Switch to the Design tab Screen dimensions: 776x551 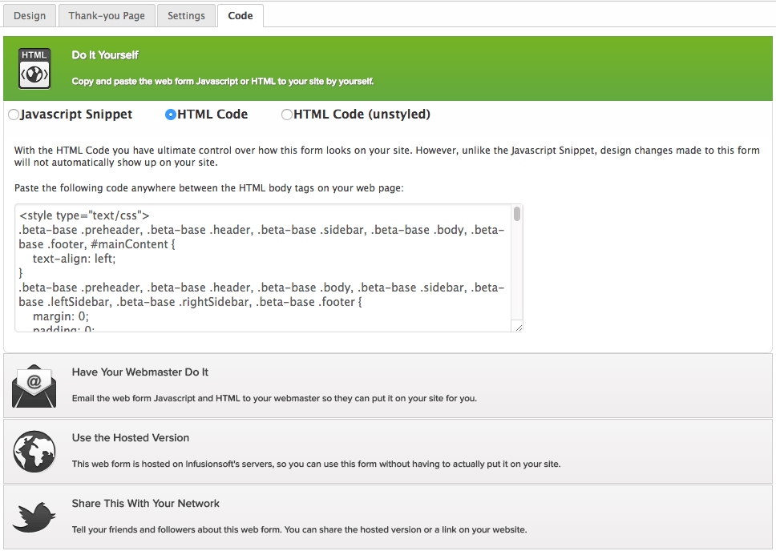[30, 15]
